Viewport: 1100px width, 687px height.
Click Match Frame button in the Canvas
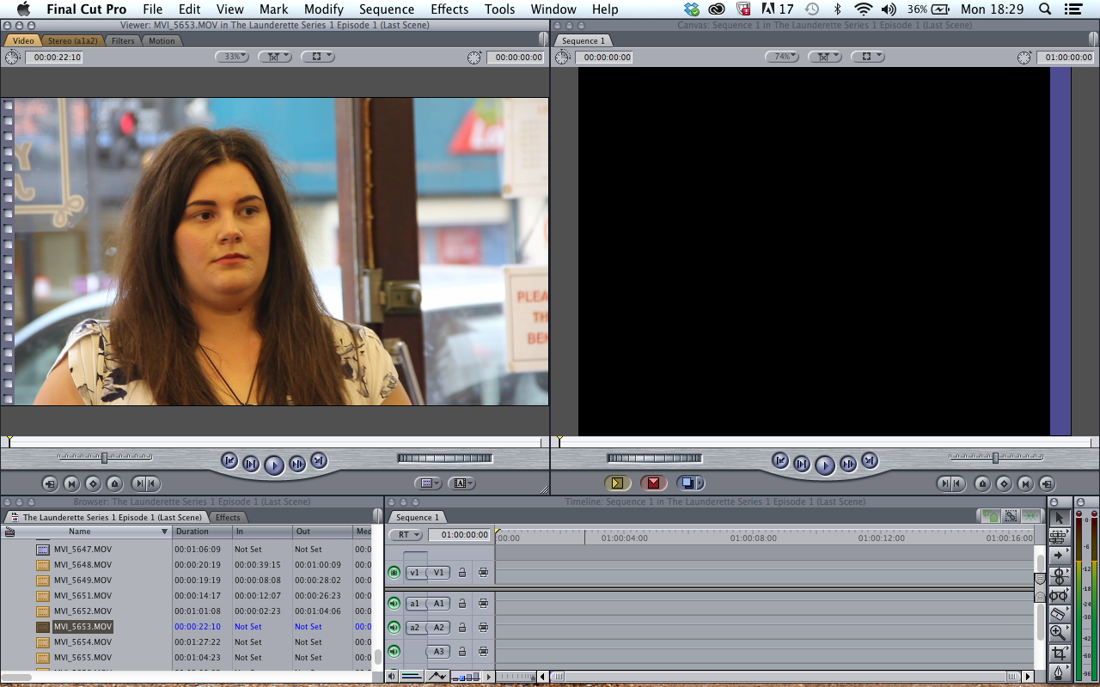(1047, 483)
